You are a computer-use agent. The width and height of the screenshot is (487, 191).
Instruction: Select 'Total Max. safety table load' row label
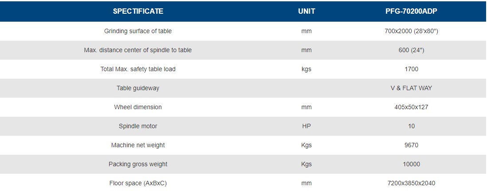(x=138, y=69)
